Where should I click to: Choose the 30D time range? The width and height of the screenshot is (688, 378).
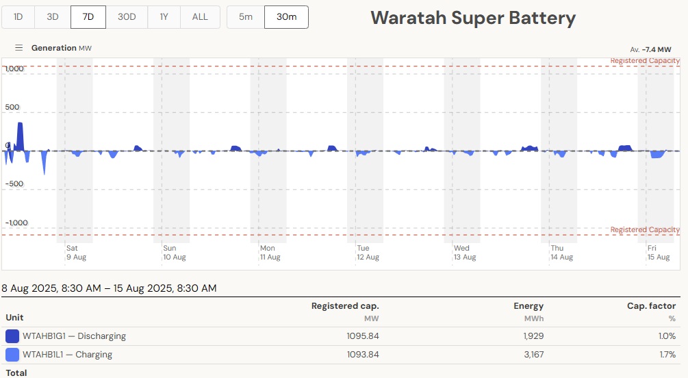(x=127, y=17)
